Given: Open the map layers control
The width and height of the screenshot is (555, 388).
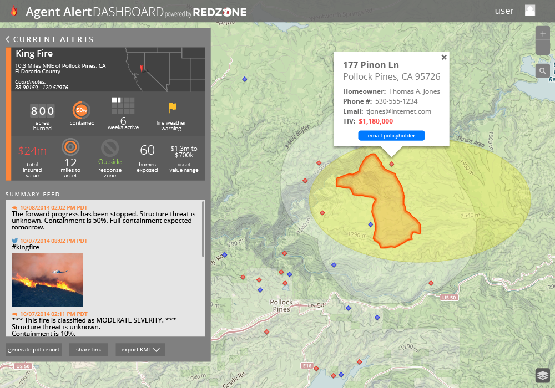Looking at the screenshot, I should 543,375.
